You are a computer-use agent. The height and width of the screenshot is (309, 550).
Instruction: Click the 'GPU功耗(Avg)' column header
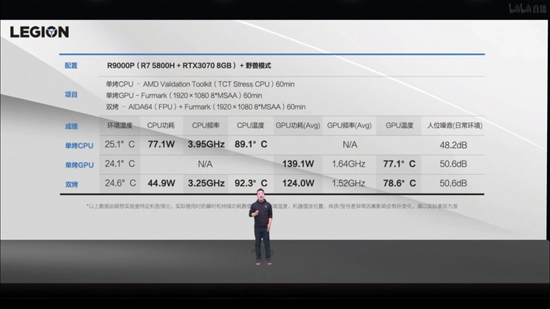tap(298, 125)
